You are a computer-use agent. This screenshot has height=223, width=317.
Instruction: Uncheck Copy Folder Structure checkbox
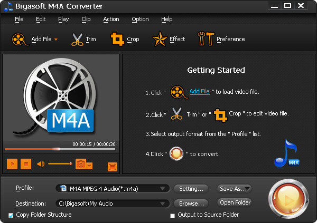11,215
